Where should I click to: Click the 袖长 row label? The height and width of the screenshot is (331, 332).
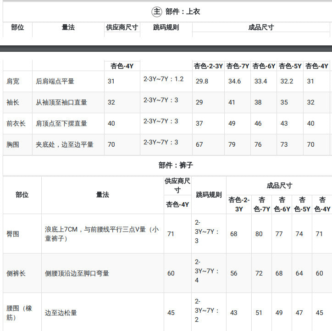point(13,102)
